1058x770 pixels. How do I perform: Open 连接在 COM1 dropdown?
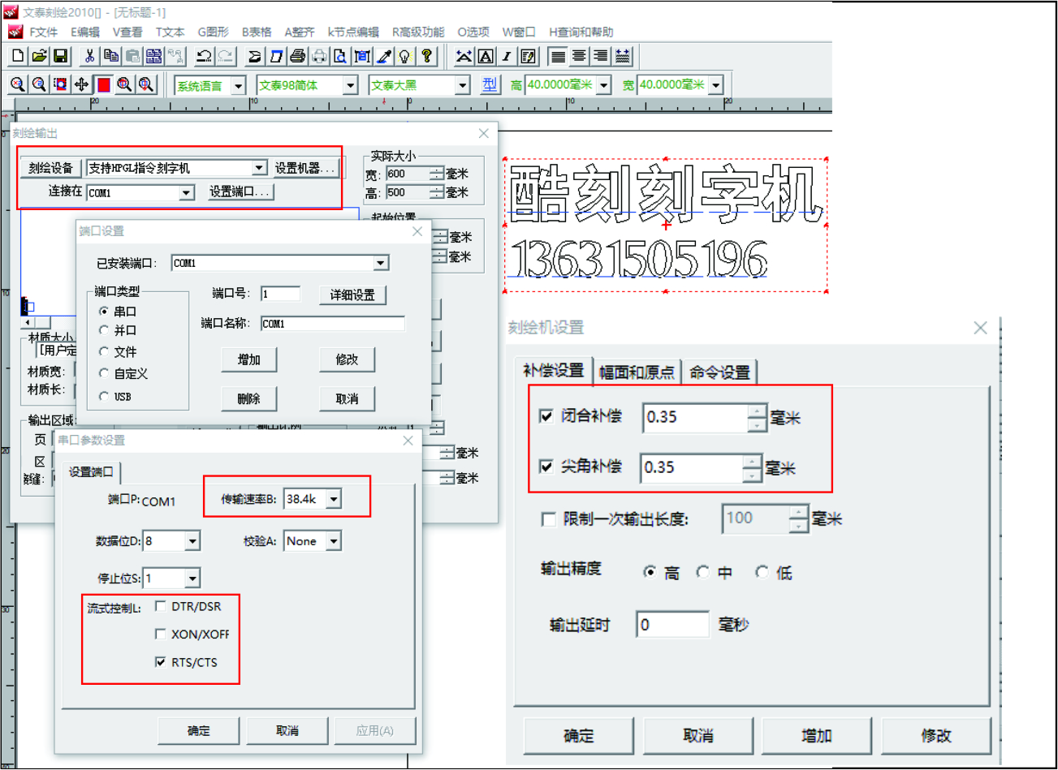tap(187, 192)
